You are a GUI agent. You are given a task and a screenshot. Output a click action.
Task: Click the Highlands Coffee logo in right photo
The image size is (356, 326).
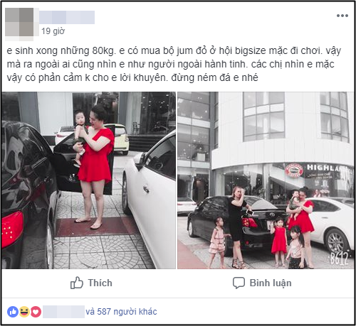click(x=294, y=170)
